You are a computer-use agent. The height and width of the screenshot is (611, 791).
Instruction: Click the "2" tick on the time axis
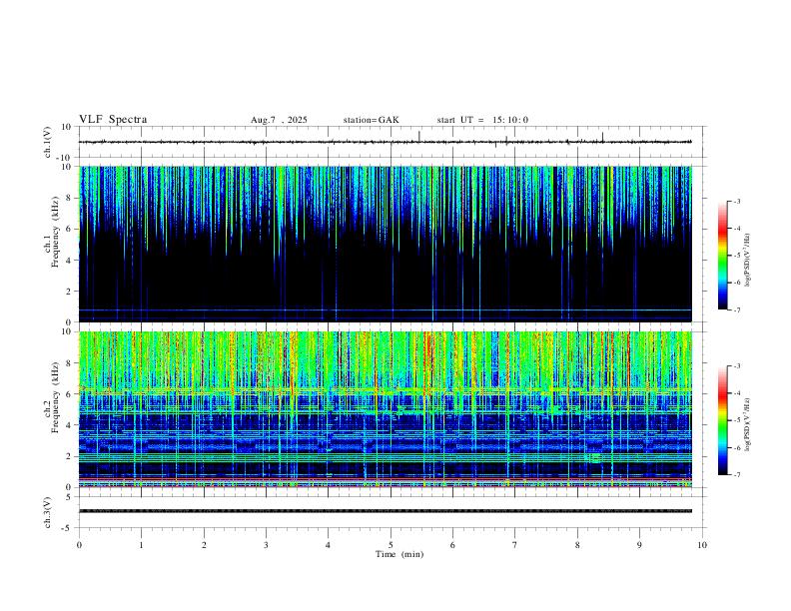[204, 545]
